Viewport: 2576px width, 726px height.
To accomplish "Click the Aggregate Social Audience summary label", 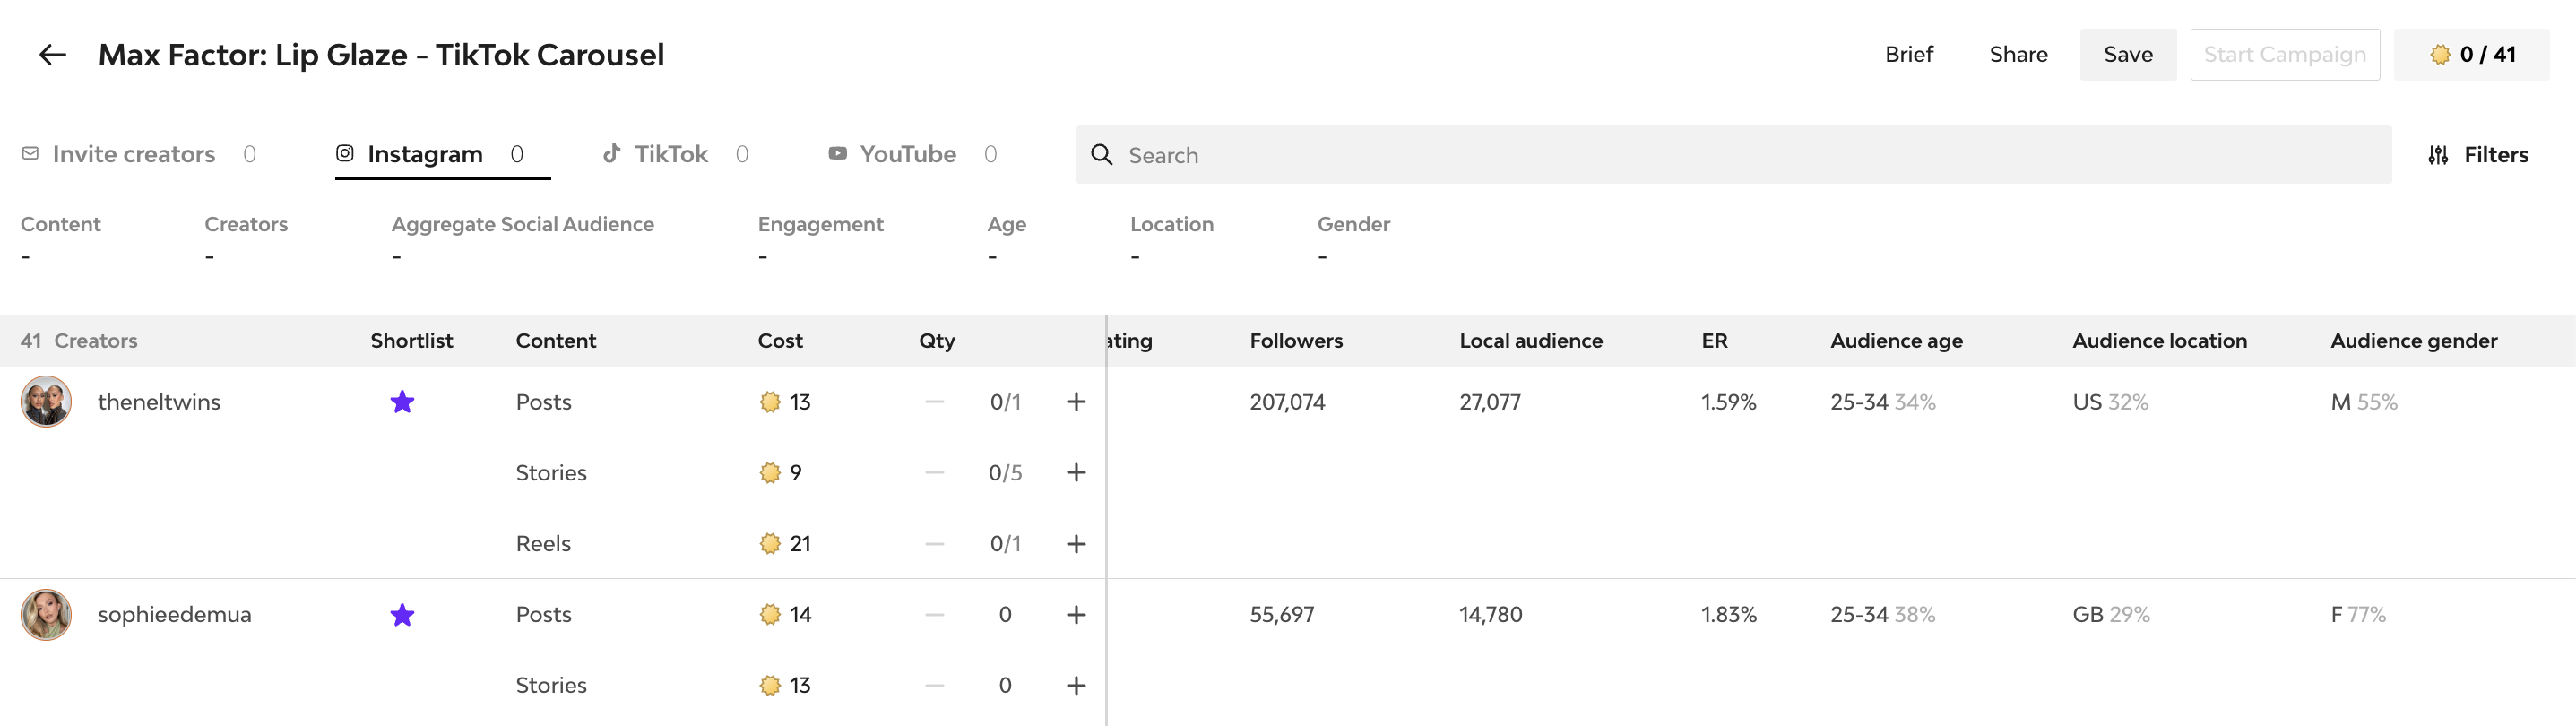I will (x=522, y=224).
